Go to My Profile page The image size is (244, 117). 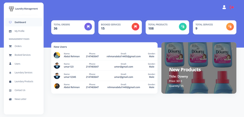pos(24,31)
